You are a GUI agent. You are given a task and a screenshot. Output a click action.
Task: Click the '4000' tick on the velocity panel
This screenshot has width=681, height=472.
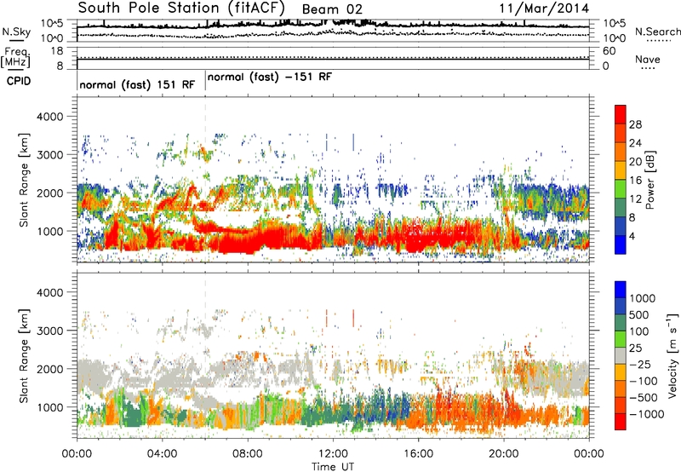pyautogui.click(x=50, y=292)
